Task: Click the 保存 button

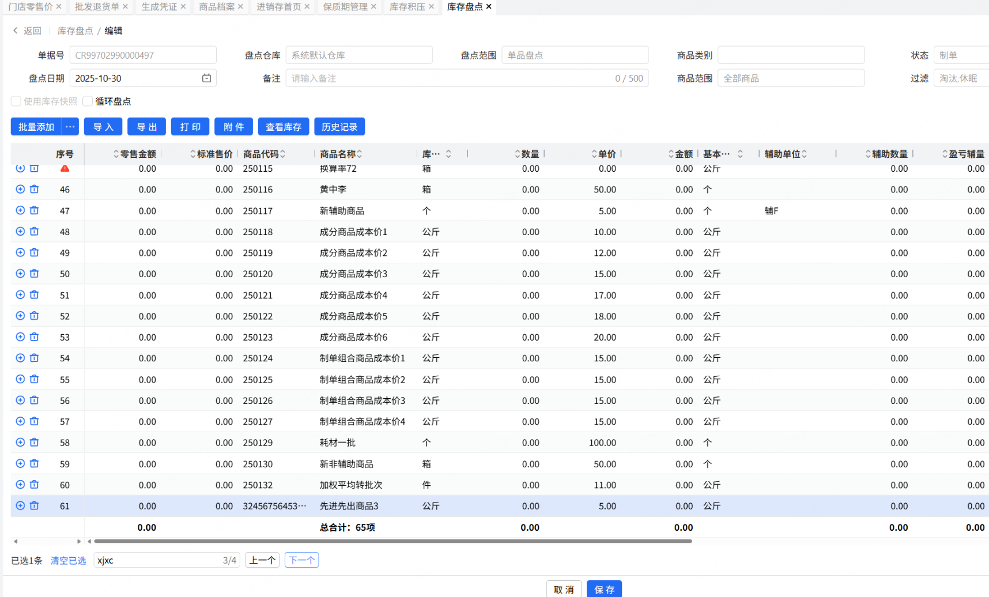Action: click(603, 589)
